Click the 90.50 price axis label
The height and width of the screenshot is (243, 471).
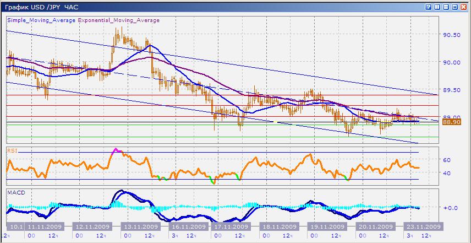tap(452, 35)
